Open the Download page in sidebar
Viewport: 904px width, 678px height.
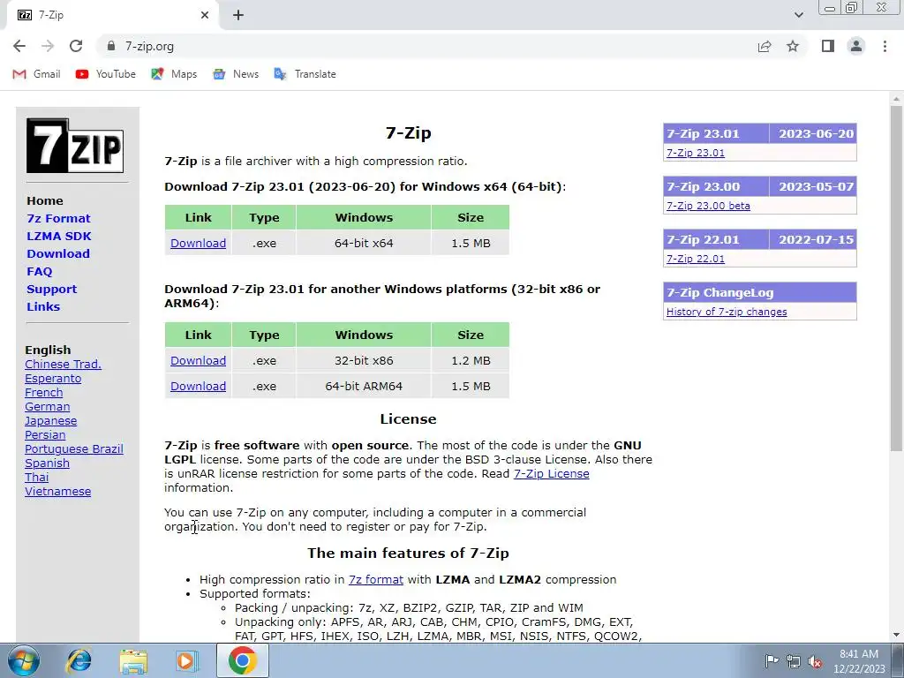point(58,253)
